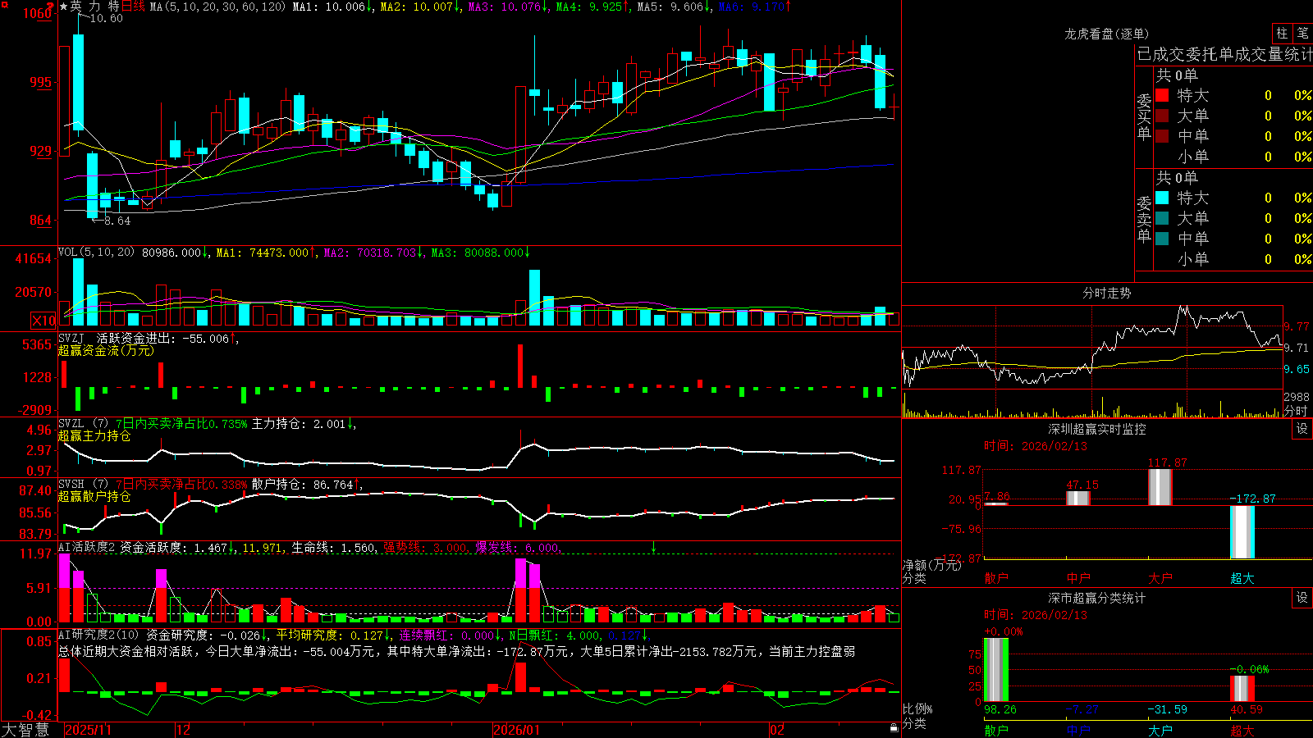The width and height of the screenshot is (1313, 738).
Task: Click the 大户 bar labeled 117.87
Action: click(1160, 487)
